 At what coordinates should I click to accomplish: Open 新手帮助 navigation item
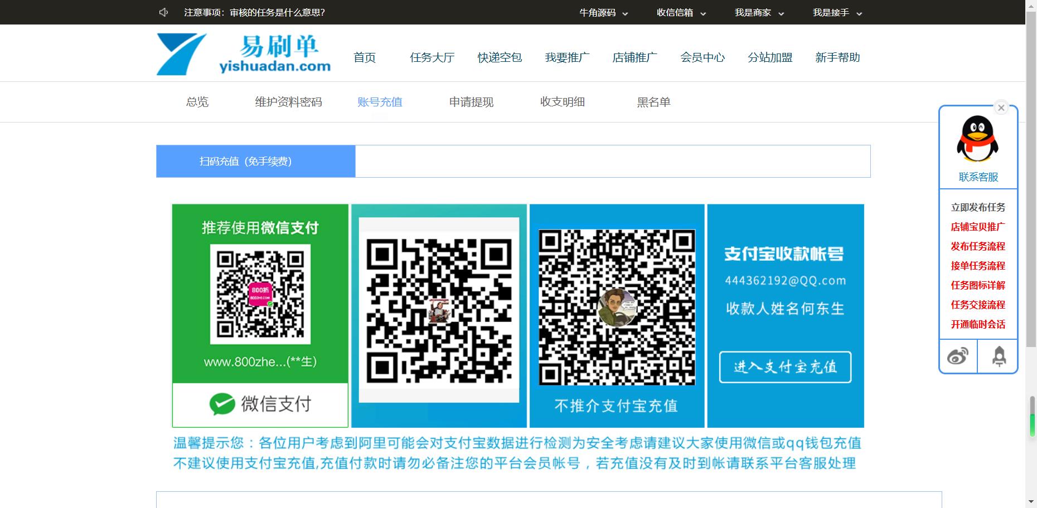837,57
